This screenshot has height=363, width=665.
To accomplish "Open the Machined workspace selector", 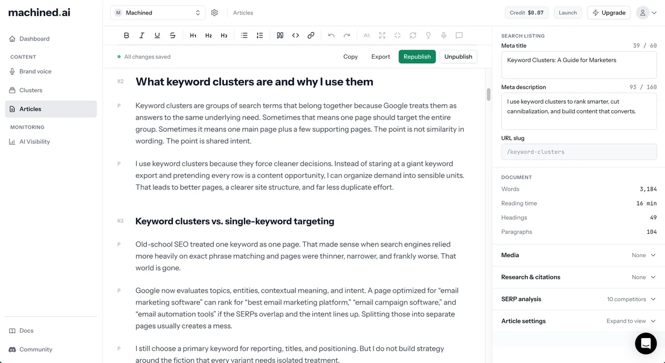I will [x=158, y=13].
